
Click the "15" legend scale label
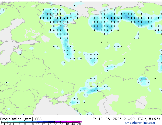(38, 124)
